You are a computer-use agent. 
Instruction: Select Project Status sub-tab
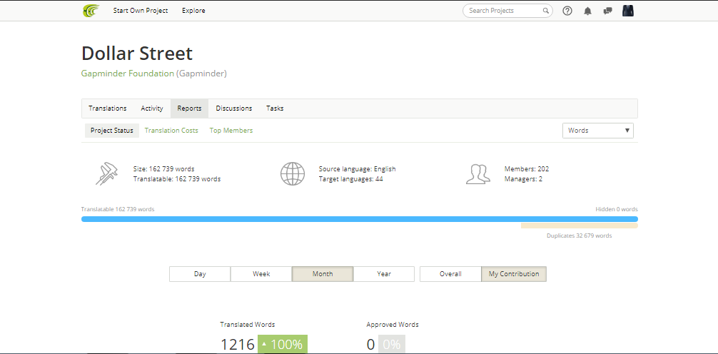pyautogui.click(x=112, y=131)
